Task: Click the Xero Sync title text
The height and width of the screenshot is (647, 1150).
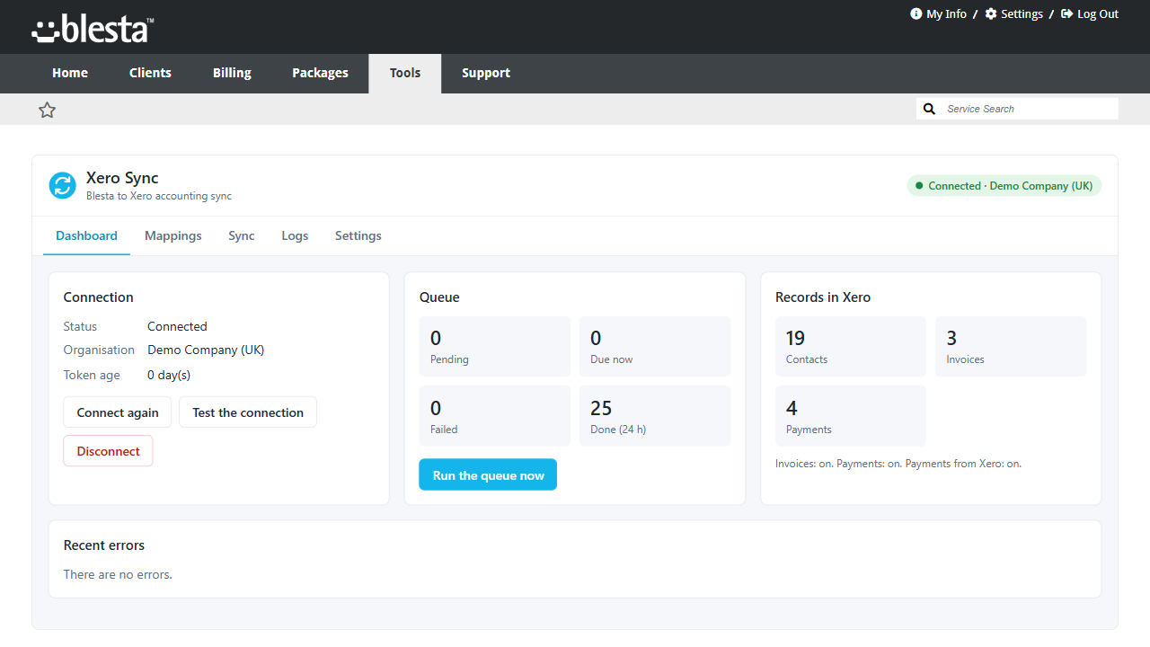Action: click(122, 178)
